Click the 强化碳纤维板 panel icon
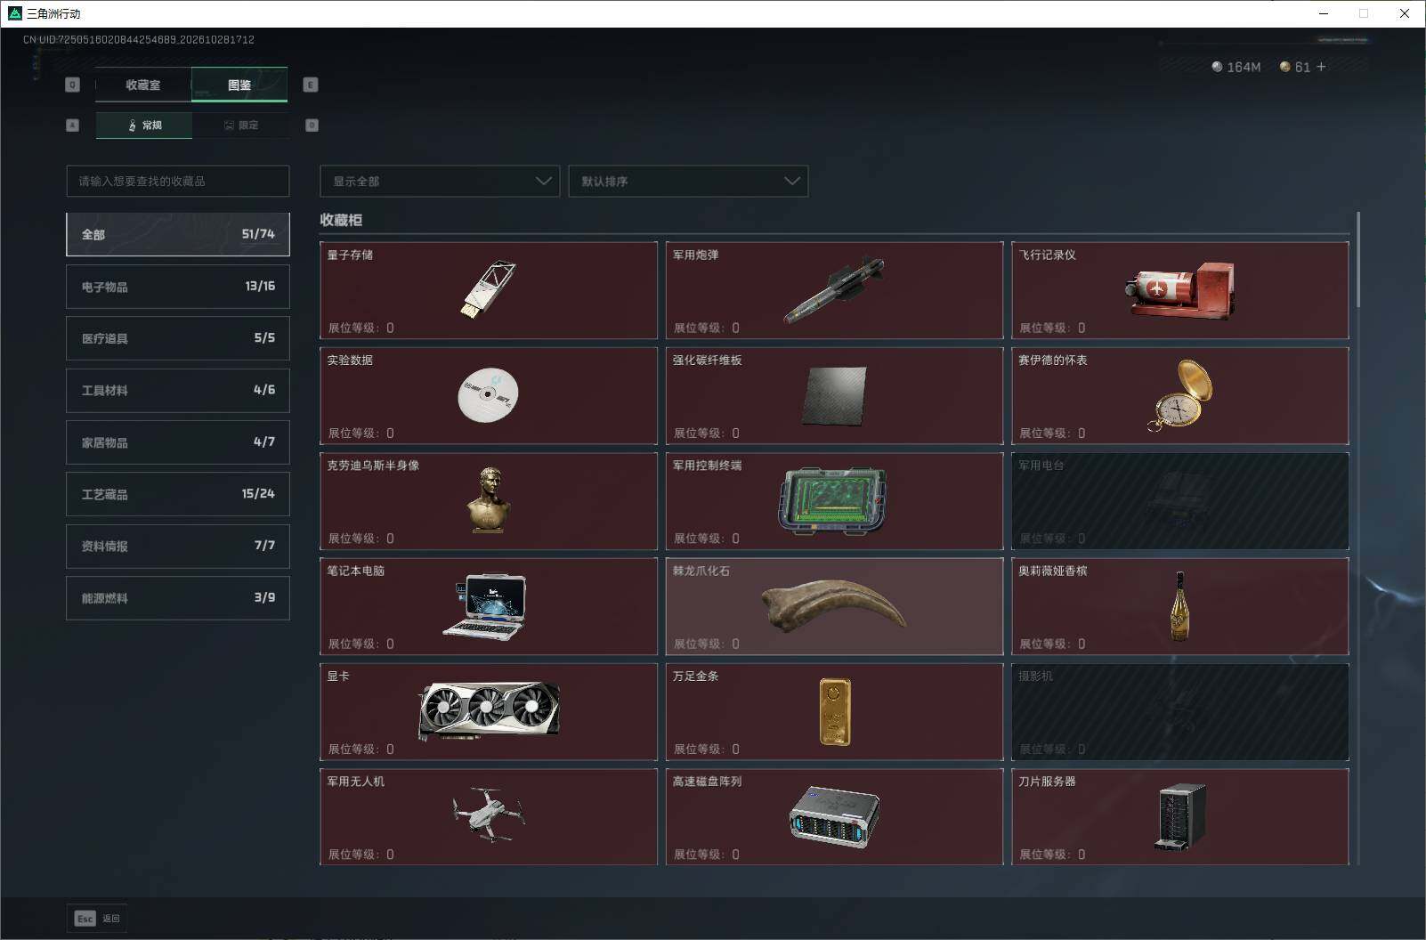The image size is (1426, 940). [x=834, y=396]
